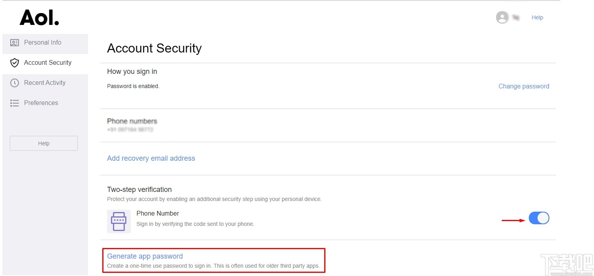Screen dimensions: 594x276
Task: Click the Recent Activity clock icon
Action: pos(15,83)
